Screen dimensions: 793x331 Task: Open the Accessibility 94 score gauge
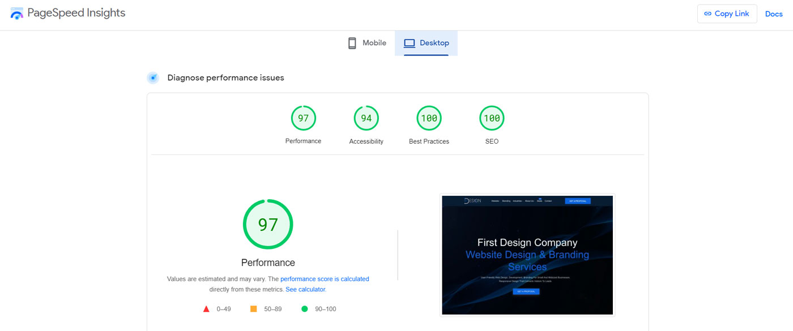[x=366, y=118]
